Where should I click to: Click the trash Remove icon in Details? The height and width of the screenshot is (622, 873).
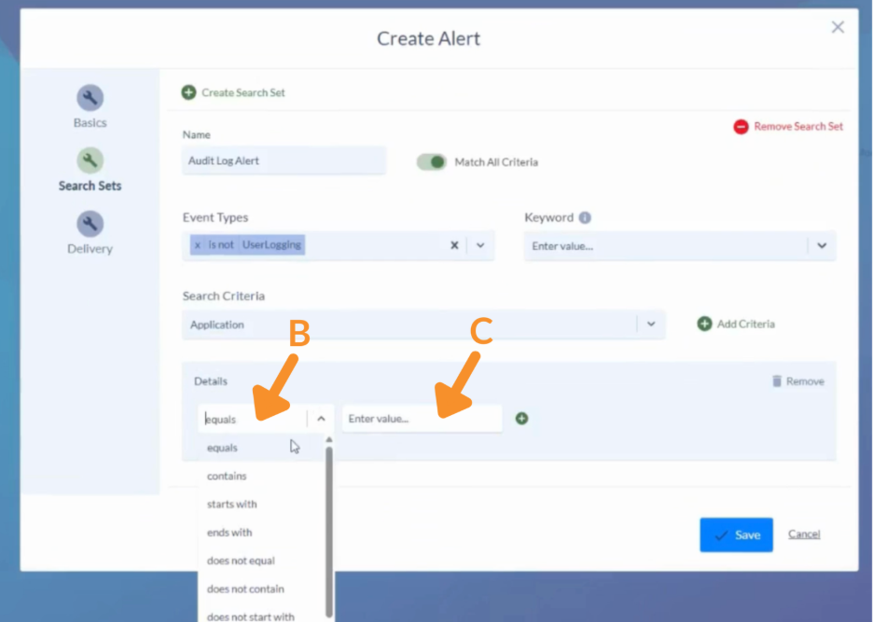click(x=777, y=381)
